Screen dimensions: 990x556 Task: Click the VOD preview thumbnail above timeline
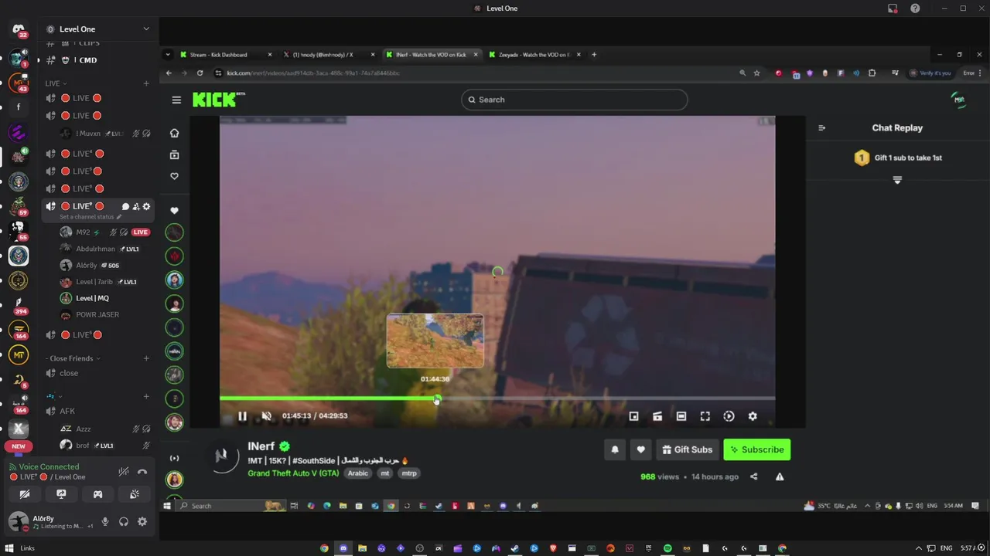[435, 341]
